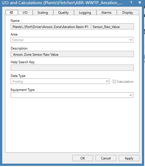Expand the Equipment Type dropdown

72,95
